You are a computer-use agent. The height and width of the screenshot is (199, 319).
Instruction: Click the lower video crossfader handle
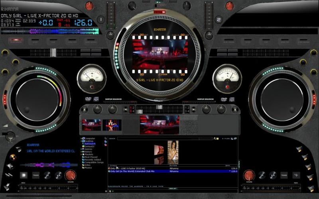[139, 111]
